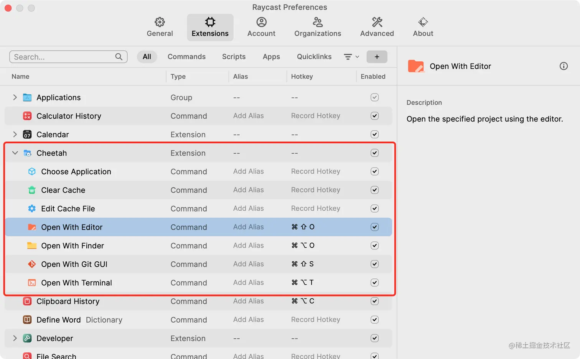This screenshot has width=580, height=359.
Task: Select the Open With Git GUI row
Action: tap(198, 264)
